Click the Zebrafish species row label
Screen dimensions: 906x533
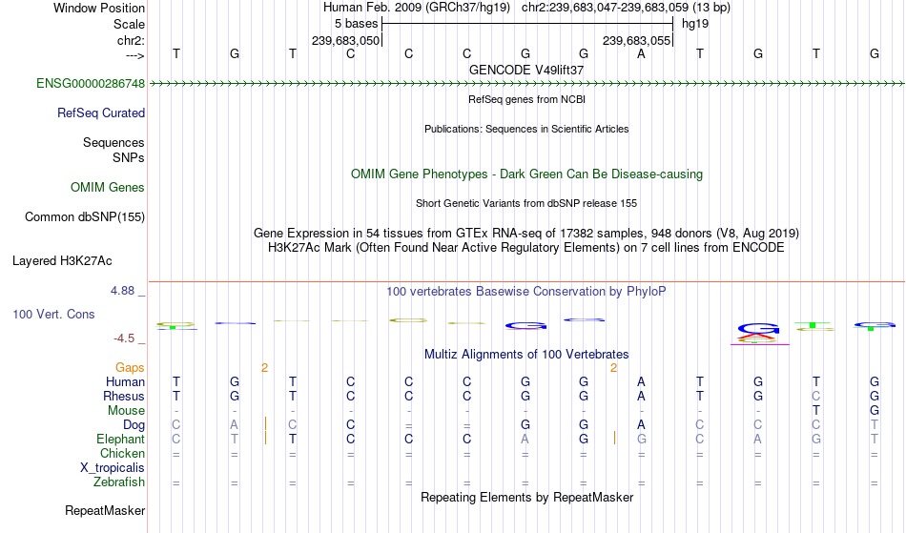coord(119,482)
